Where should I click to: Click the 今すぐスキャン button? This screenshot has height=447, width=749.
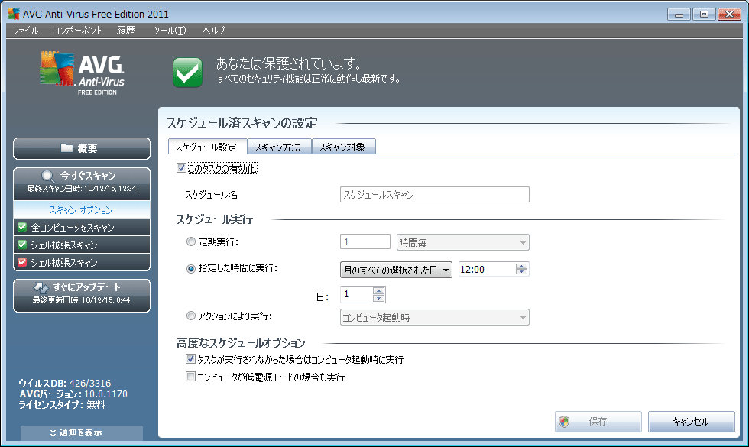(82, 183)
